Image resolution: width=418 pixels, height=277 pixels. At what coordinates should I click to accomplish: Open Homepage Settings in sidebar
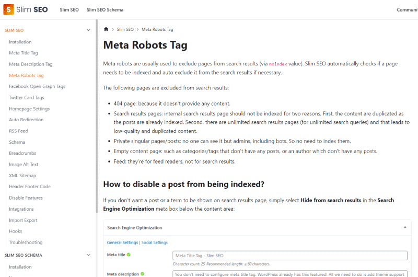[x=29, y=109]
